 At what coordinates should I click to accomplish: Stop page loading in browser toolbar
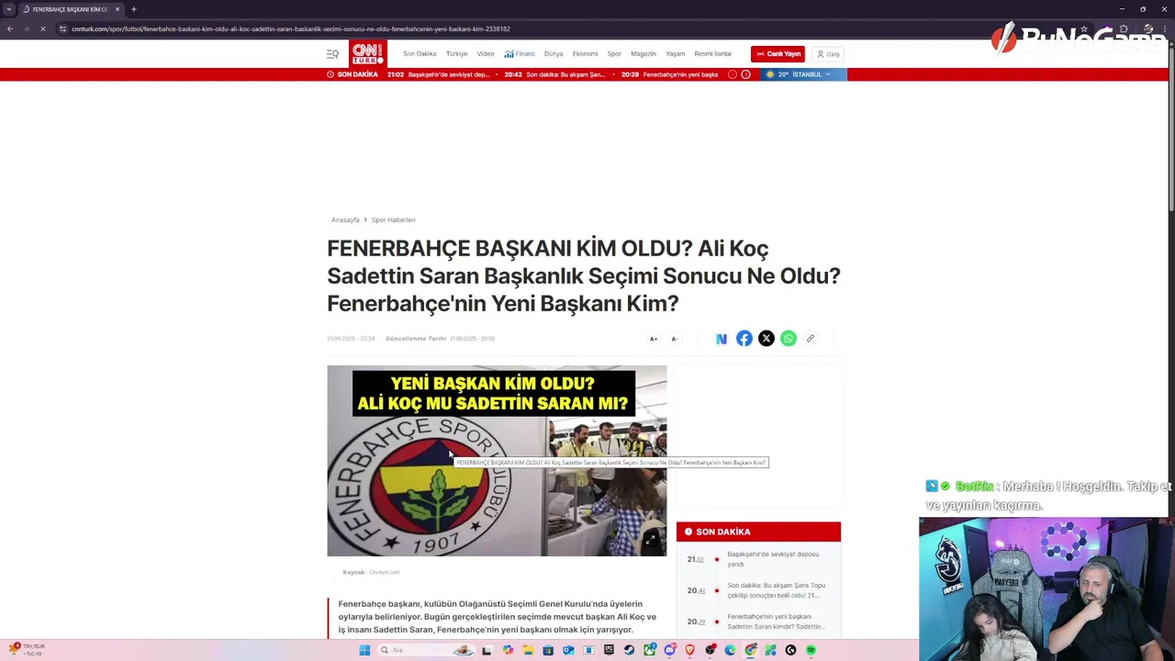click(42, 28)
